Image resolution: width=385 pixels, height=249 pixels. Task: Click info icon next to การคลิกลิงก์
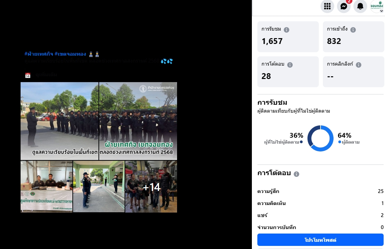tap(359, 65)
